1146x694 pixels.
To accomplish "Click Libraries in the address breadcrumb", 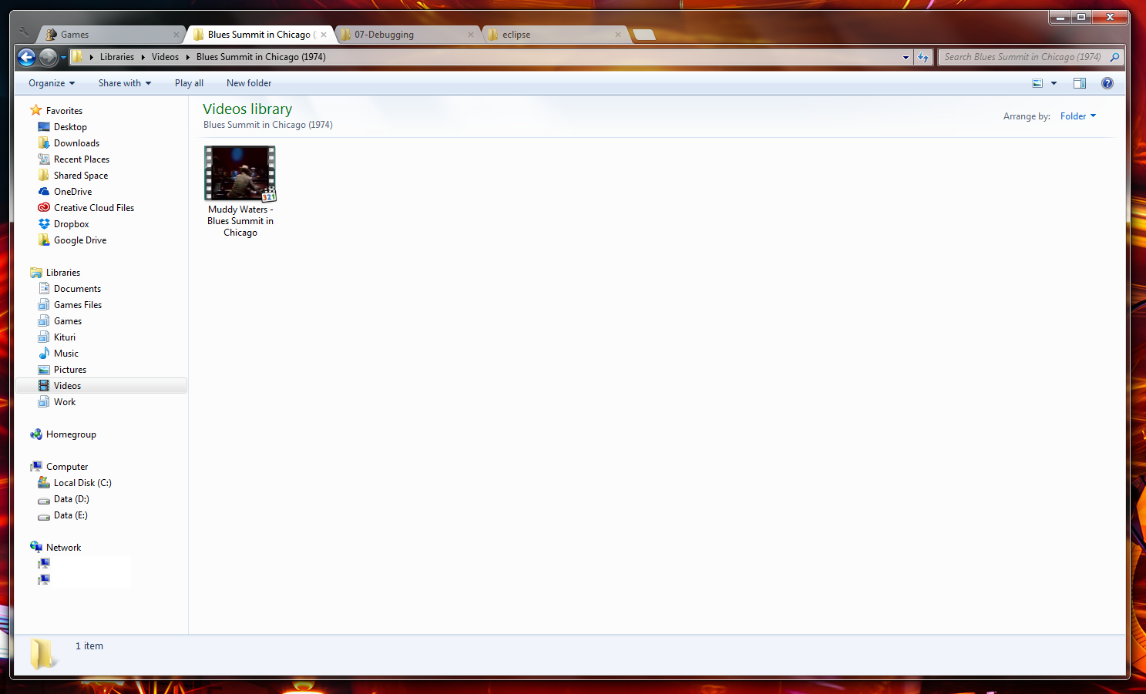I will pyautogui.click(x=117, y=57).
